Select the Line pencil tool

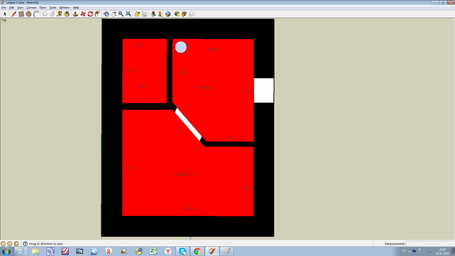tap(14, 14)
